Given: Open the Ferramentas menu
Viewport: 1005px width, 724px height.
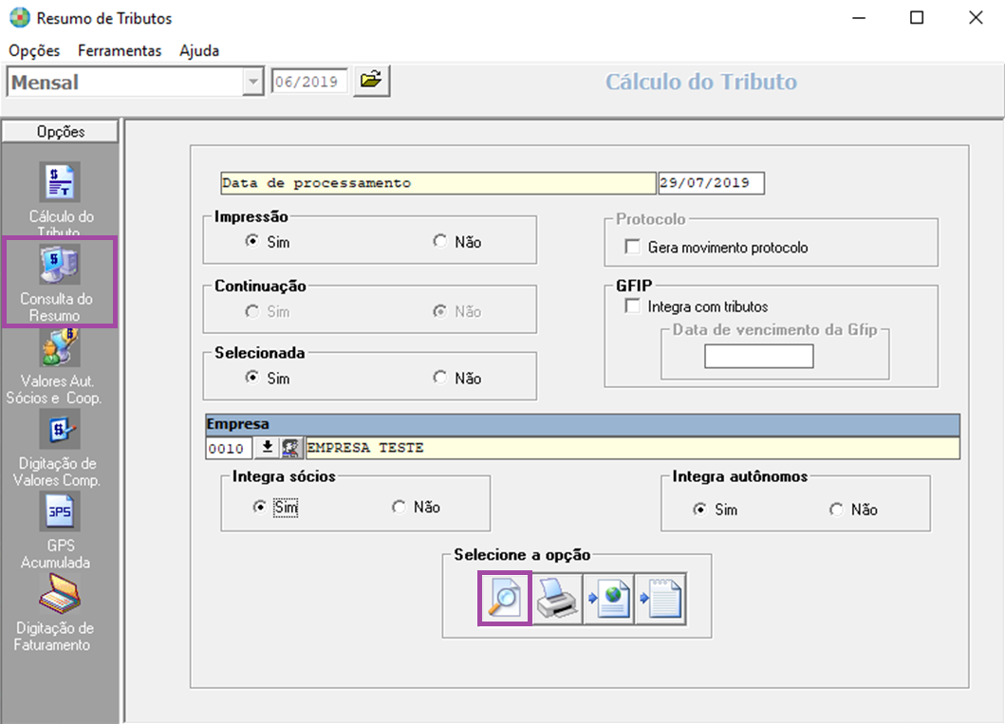Looking at the screenshot, I should click(x=120, y=50).
